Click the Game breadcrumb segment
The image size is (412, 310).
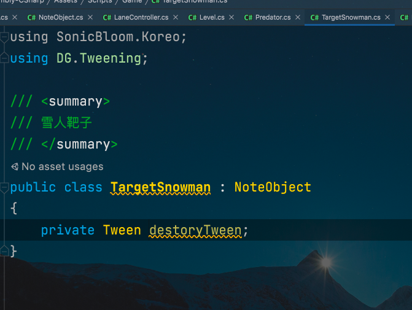(x=132, y=2)
